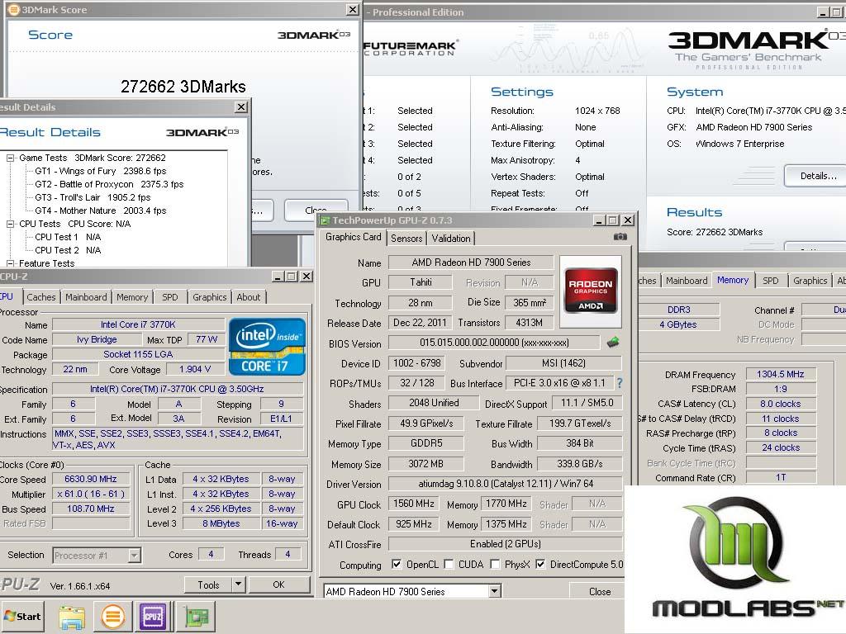
Task: Click the partly hidden Close button in 3DMark Score
Action: [x=316, y=210]
